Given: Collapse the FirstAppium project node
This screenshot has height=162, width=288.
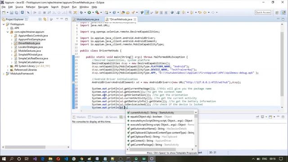Looking at the screenshot, I should pyautogui.click(x=4, y=24).
